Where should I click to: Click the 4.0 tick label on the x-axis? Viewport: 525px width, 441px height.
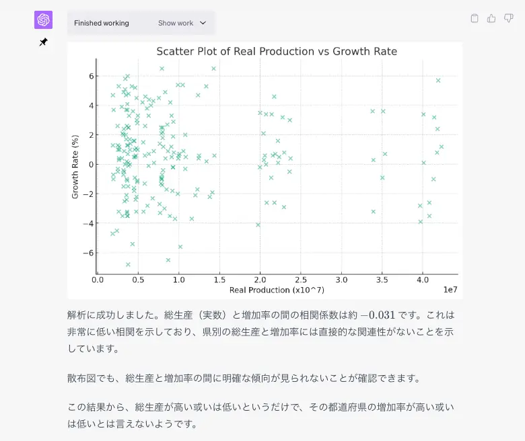click(x=423, y=280)
